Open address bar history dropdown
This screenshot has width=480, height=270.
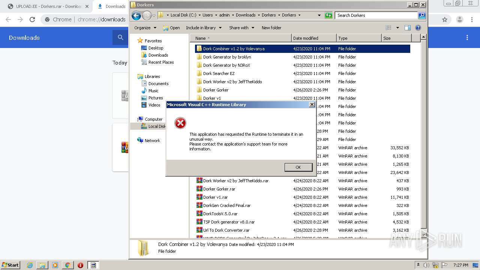click(x=319, y=15)
